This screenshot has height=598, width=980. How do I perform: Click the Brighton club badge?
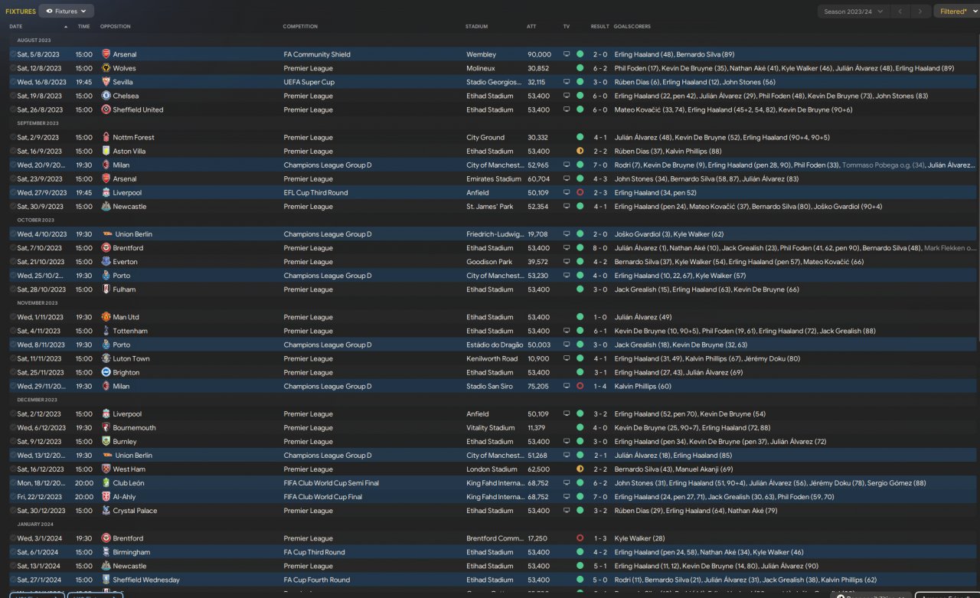pyautogui.click(x=106, y=372)
